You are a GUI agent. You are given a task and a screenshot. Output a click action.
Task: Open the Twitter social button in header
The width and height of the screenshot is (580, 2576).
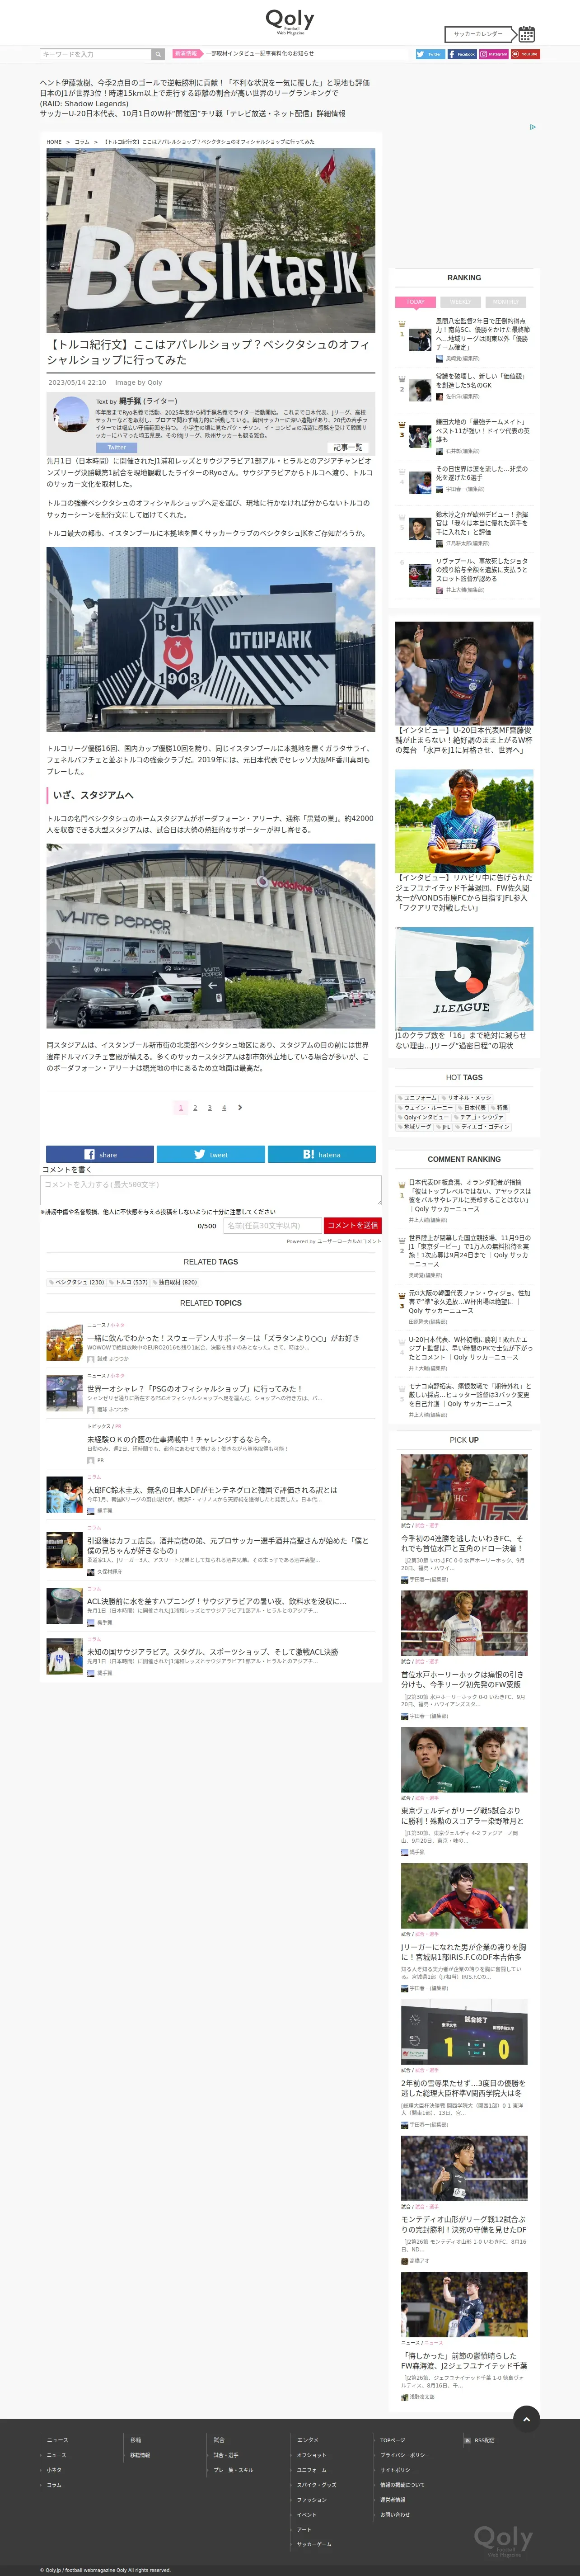coord(430,54)
